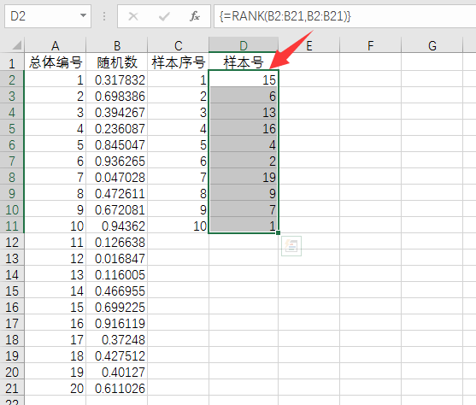This screenshot has width=476, height=405.
Task: Select cell with value 0.427512
Action: (117, 355)
